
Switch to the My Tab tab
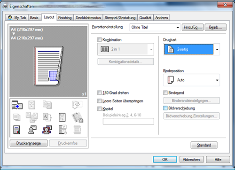(17, 17)
